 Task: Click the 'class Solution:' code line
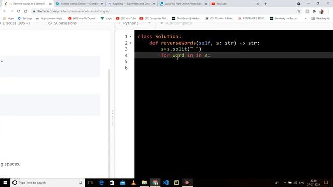159,37
